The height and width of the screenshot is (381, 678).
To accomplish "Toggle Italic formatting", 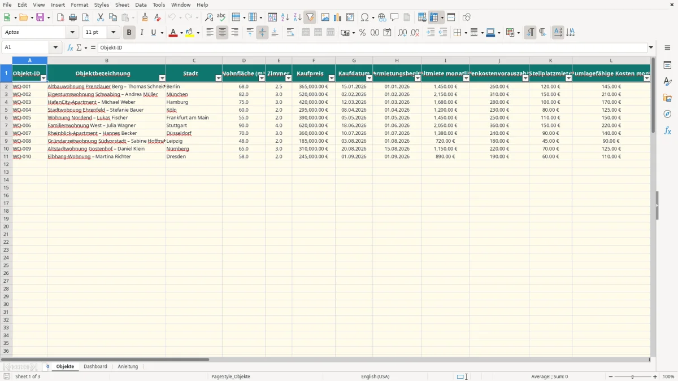I will (141, 33).
